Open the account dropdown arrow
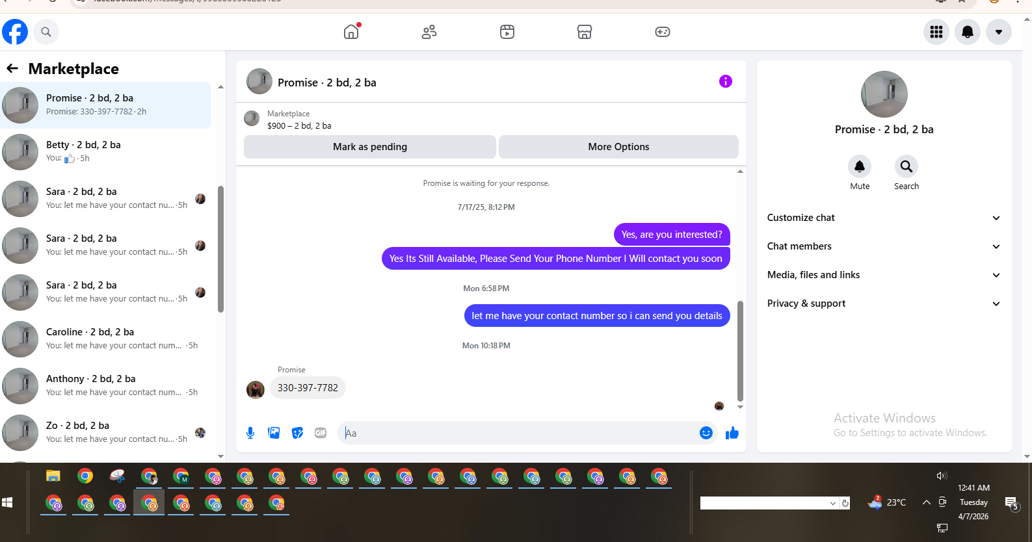The height and width of the screenshot is (542, 1032). coord(999,32)
